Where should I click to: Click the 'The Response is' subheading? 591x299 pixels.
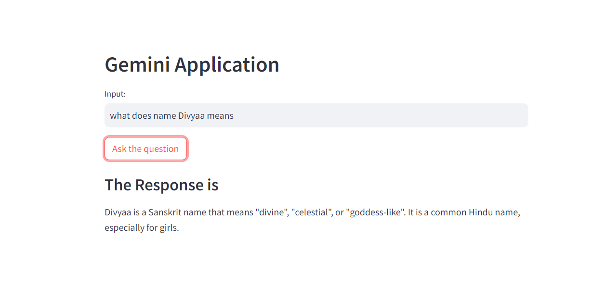click(x=161, y=185)
